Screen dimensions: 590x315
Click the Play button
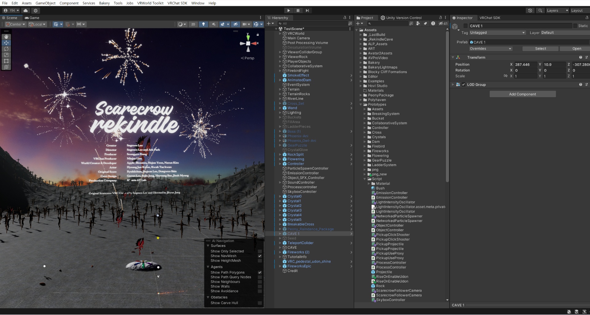pyautogui.click(x=288, y=10)
